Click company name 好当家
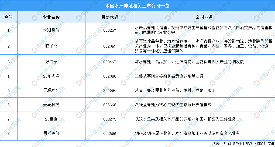The width and height of the screenshot is (275, 147). click(51, 62)
